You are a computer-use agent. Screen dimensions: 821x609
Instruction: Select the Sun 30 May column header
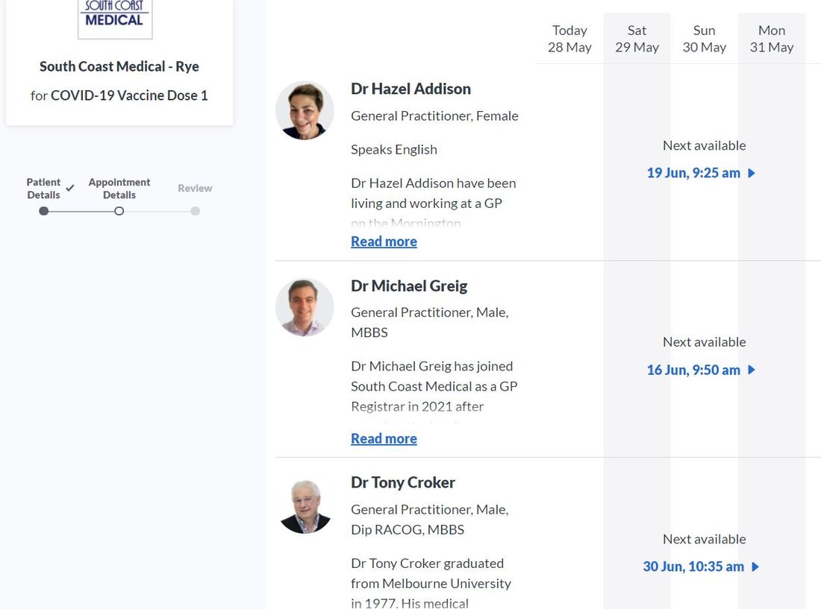tap(705, 39)
